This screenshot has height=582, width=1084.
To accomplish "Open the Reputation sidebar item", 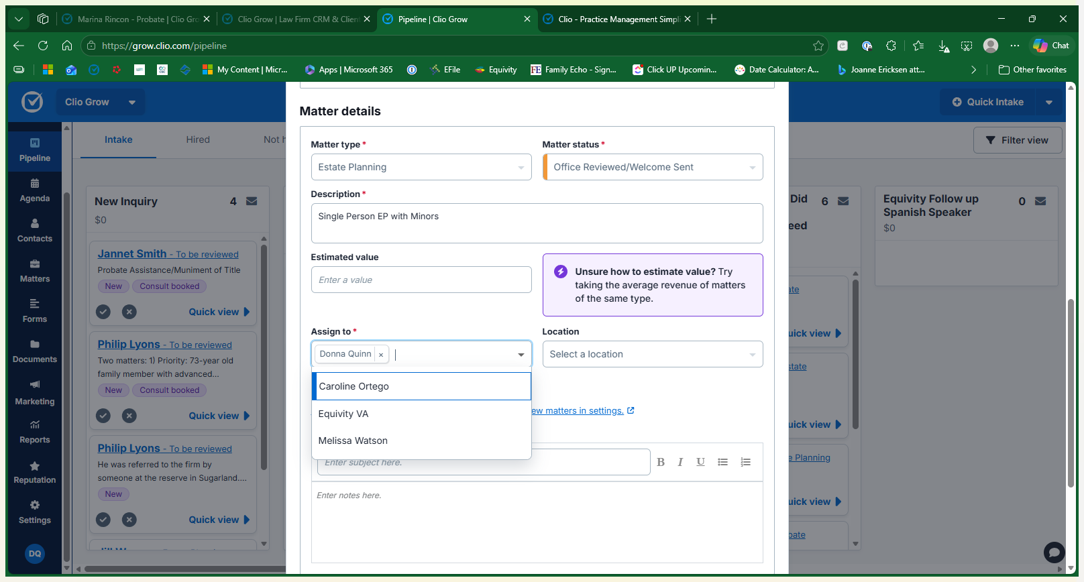I will click(35, 472).
